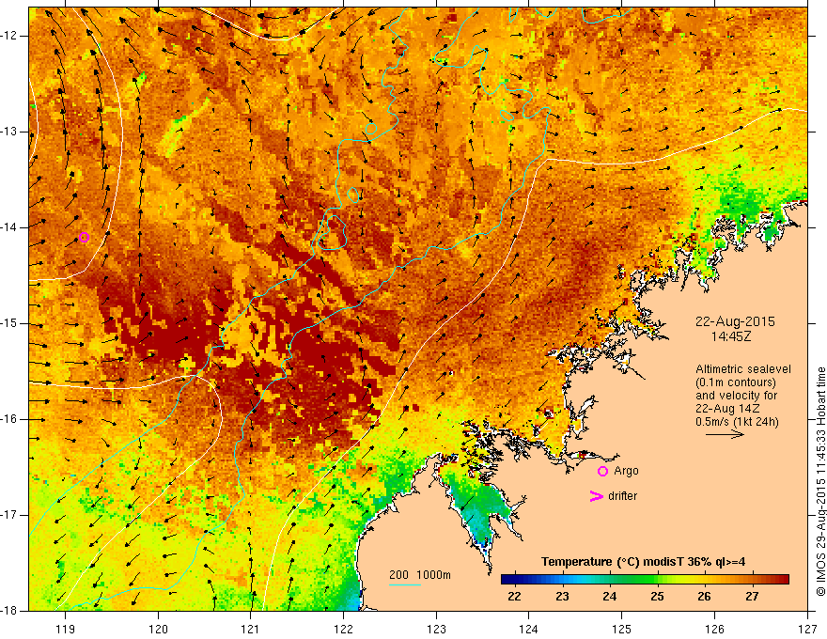Click the colorbar '25' tick label
The width and height of the screenshot is (827, 639).
click(657, 597)
